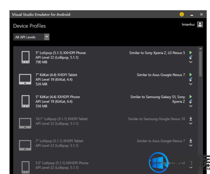Click the 556 MB size text

42,106
